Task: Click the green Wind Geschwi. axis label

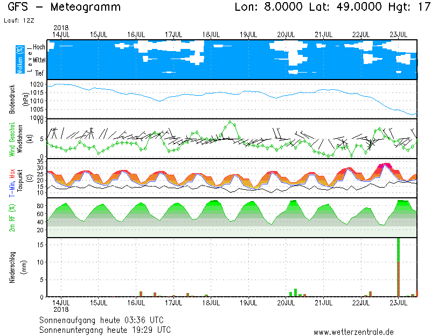Action: pyautogui.click(x=12, y=139)
